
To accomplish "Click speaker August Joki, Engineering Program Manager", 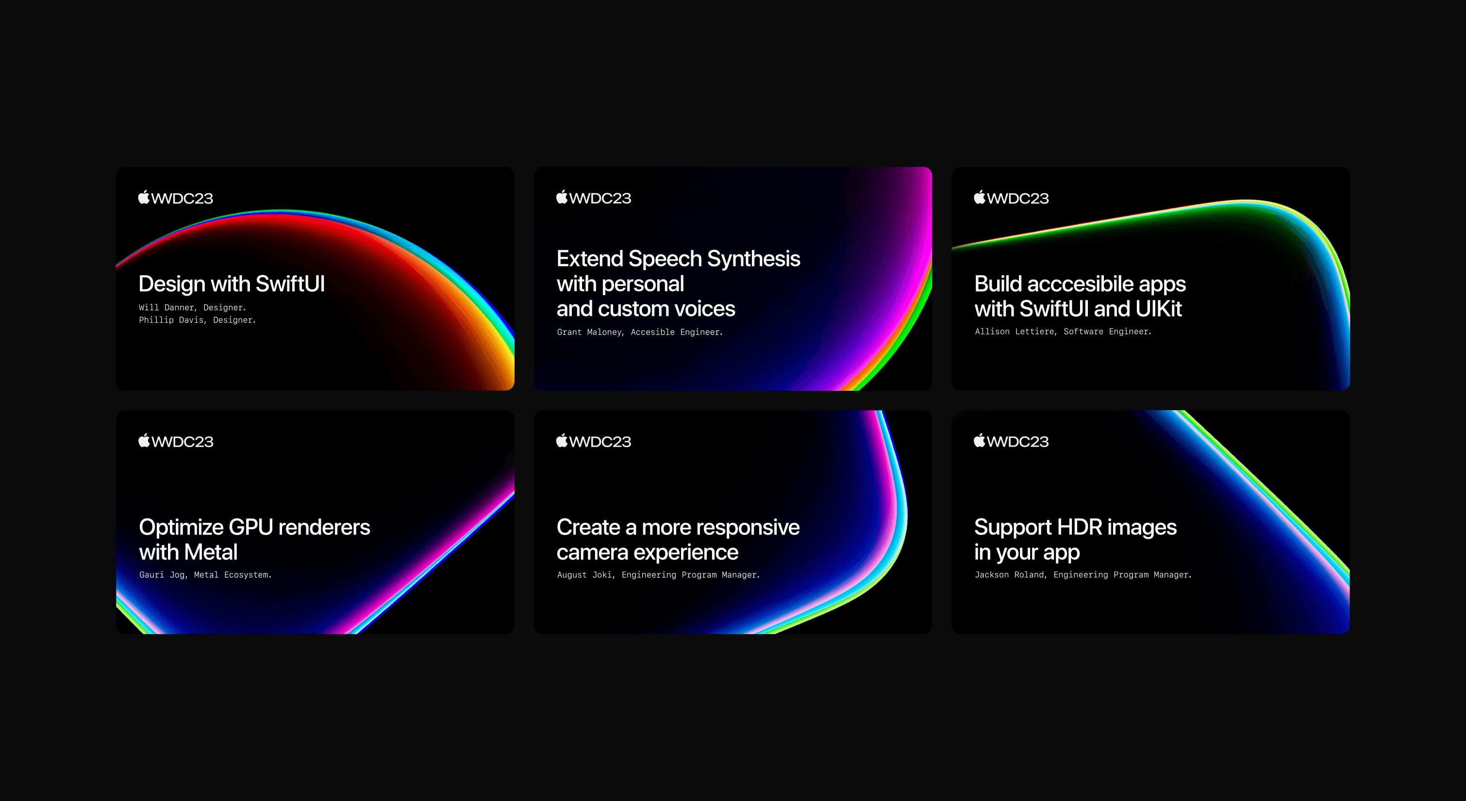I will (x=658, y=575).
